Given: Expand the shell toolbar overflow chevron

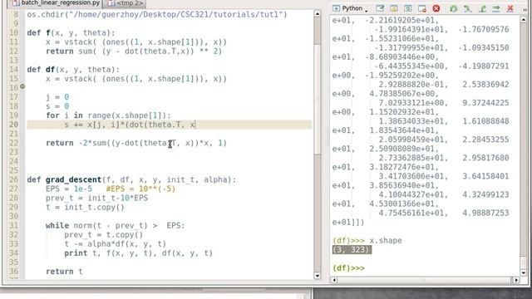Looking at the screenshot, I should (525, 9).
